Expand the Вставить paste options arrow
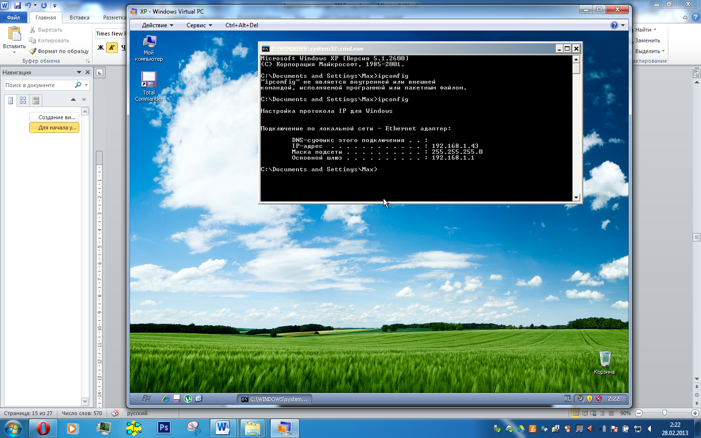 pyautogui.click(x=14, y=52)
